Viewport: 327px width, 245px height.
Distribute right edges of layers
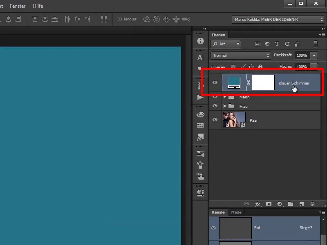[x=87, y=19]
